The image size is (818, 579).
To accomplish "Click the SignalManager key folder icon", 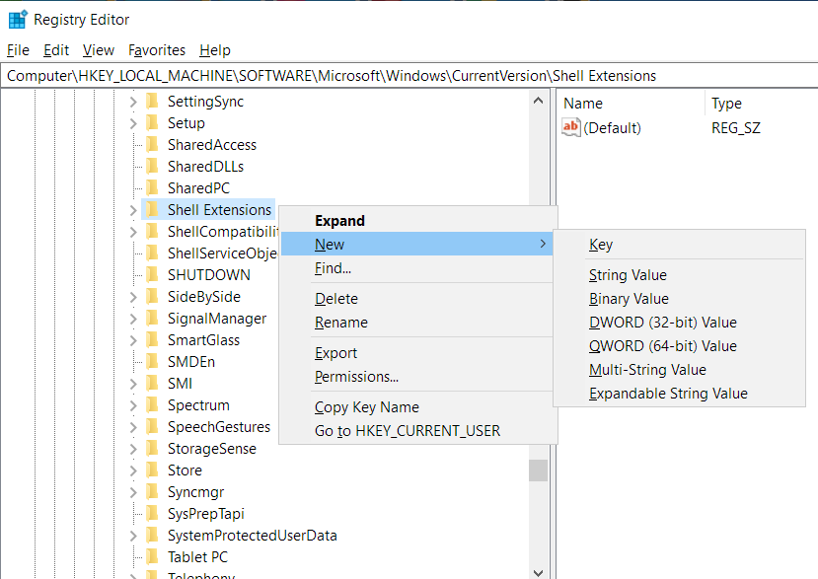I will [x=150, y=318].
